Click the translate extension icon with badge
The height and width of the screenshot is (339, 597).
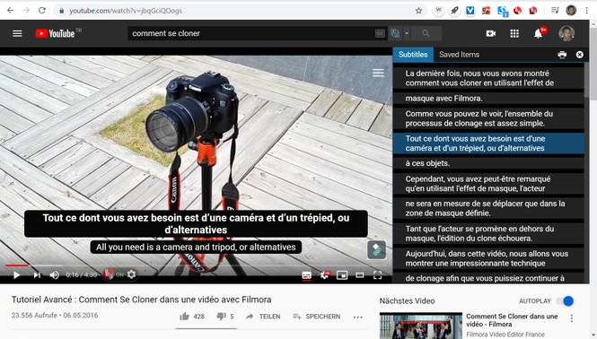(x=503, y=12)
